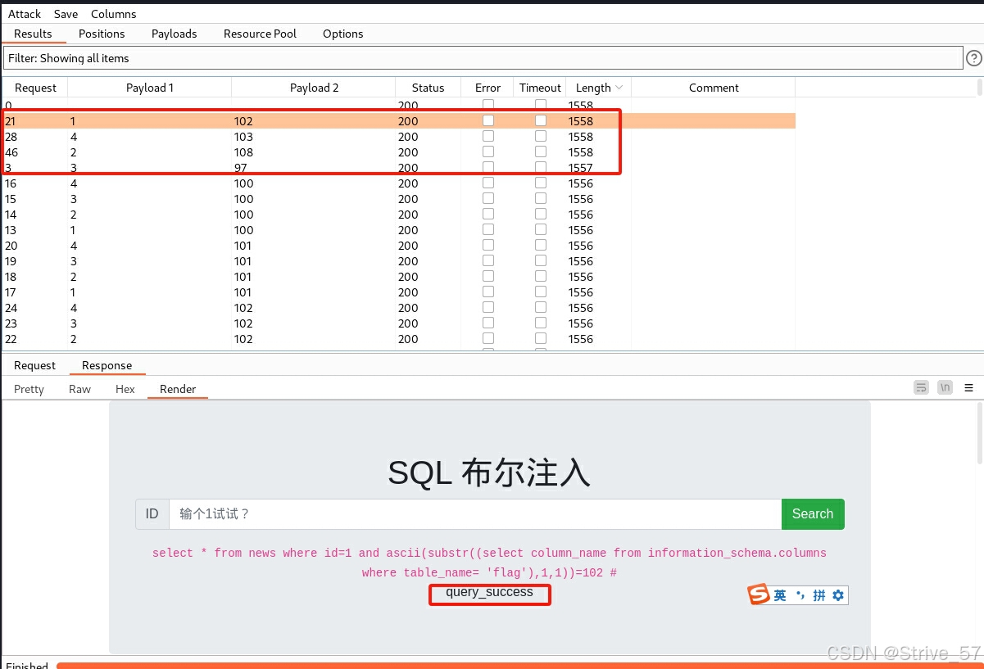Image resolution: width=984 pixels, height=669 pixels.
Task: Click the displayed SQL select query text
Action: tap(489, 563)
